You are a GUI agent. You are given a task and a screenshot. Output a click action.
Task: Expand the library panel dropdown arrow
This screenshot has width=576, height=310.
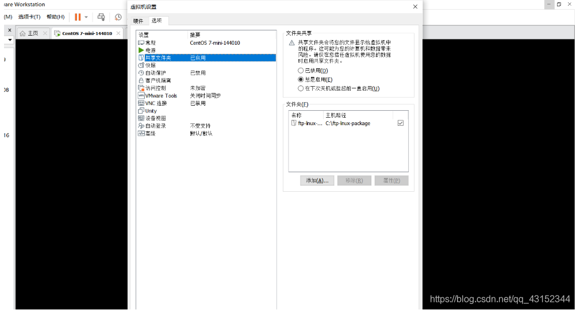pos(10,40)
